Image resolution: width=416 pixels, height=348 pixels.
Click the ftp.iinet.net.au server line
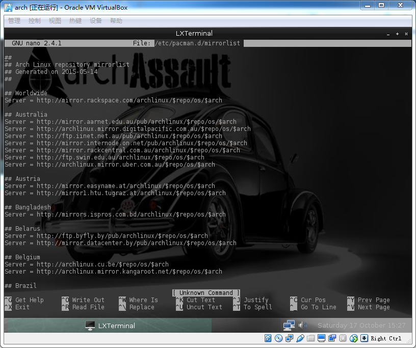[113, 136]
